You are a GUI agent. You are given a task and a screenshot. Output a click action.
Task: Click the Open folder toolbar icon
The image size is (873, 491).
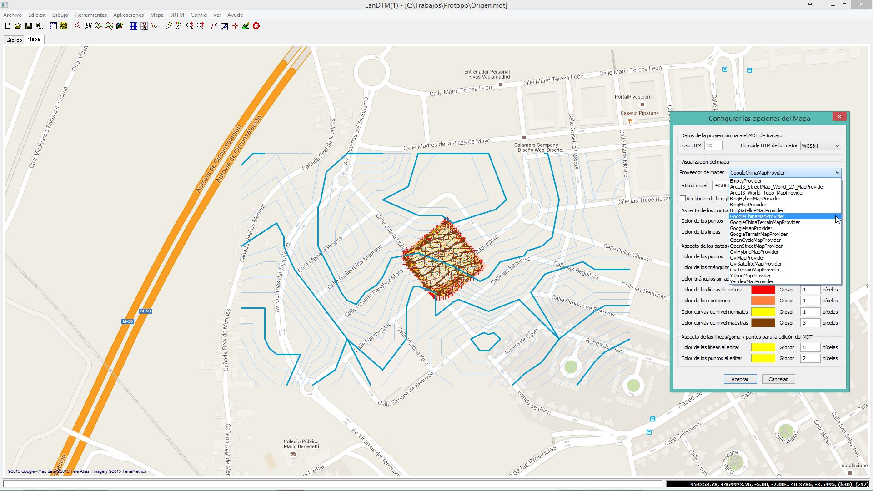click(x=18, y=26)
